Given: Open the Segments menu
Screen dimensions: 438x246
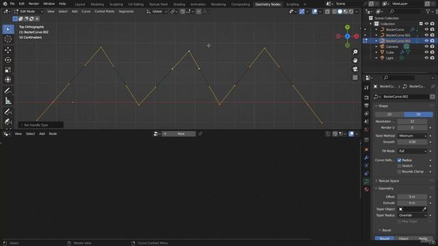Looking at the screenshot, I should point(126,12).
